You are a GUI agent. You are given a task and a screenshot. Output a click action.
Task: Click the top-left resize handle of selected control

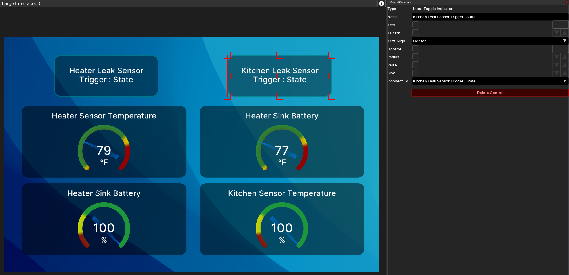pyautogui.click(x=227, y=55)
